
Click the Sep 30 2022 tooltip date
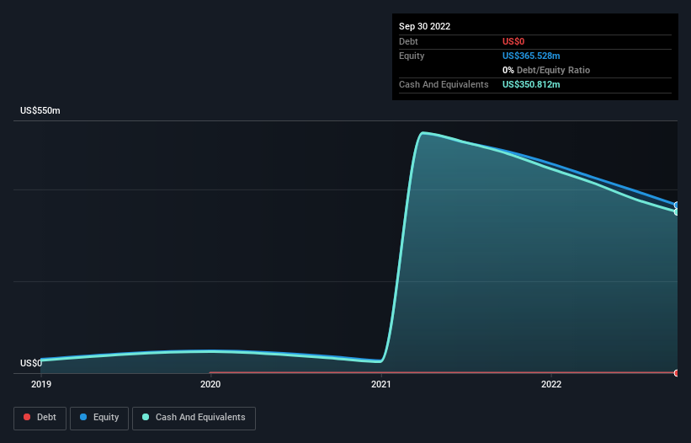(424, 26)
